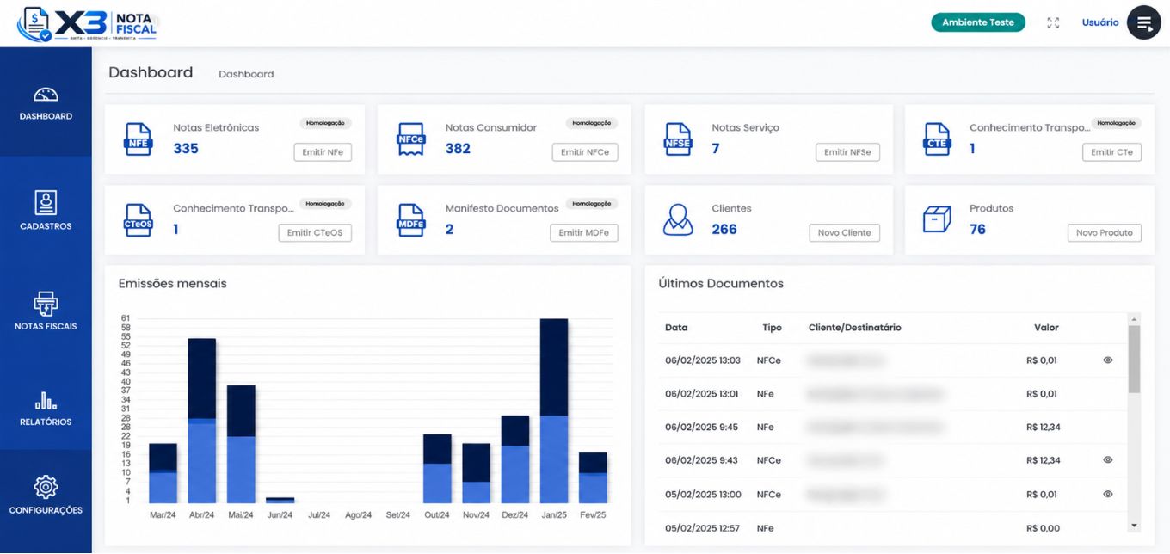Select the RELATÓRIOS sidebar label
1170x554 pixels.
(46, 422)
